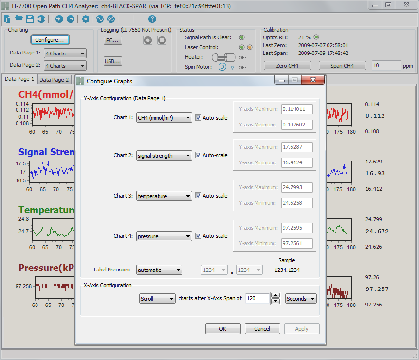Click the green Temperature chart plot
419x360 pixels.
tap(53, 230)
